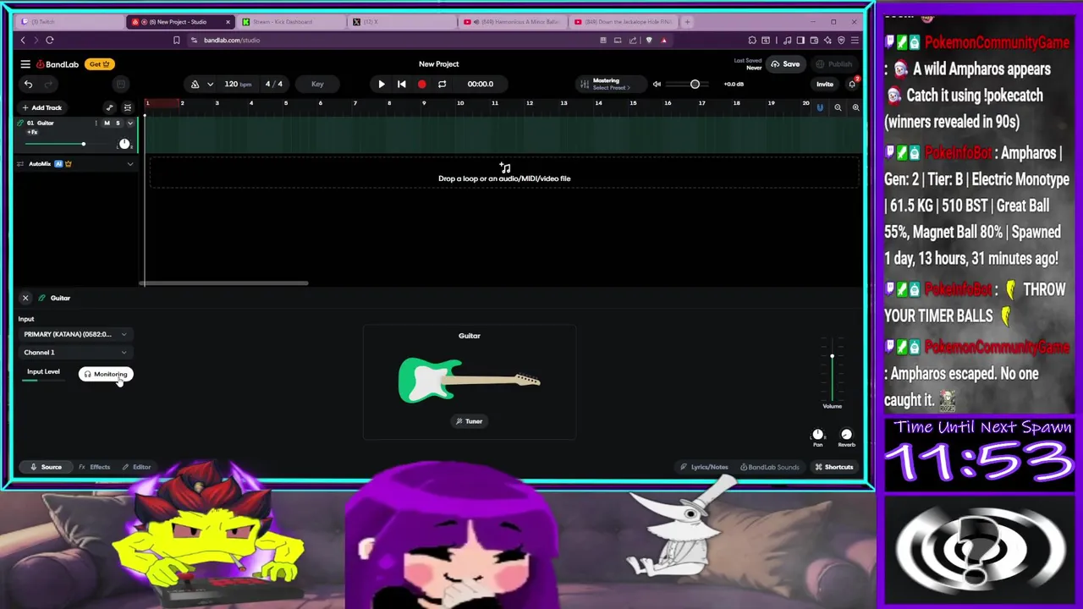
Task: Open the guitar Tuner
Action: (x=469, y=421)
